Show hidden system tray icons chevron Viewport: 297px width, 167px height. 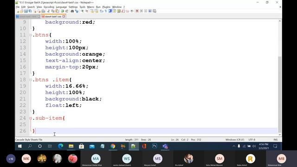tap(234, 146)
